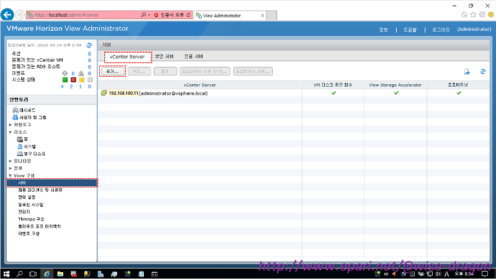The image size is (496, 279).
Task: Click the vCenter server status icon
Action: (104, 93)
